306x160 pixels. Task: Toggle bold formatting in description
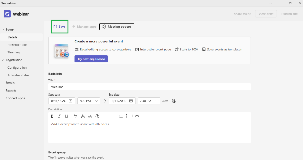[x=52, y=116]
